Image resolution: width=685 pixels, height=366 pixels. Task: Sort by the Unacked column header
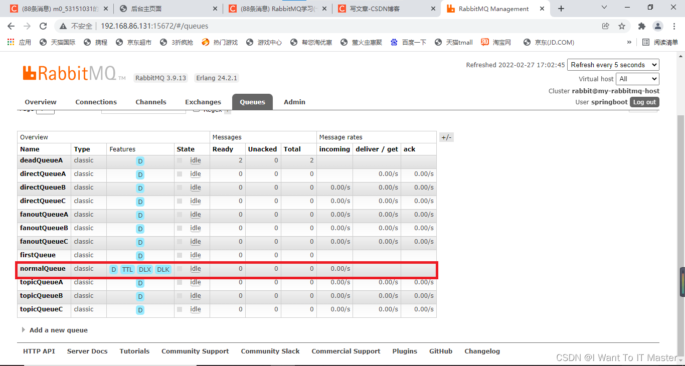(x=262, y=149)
